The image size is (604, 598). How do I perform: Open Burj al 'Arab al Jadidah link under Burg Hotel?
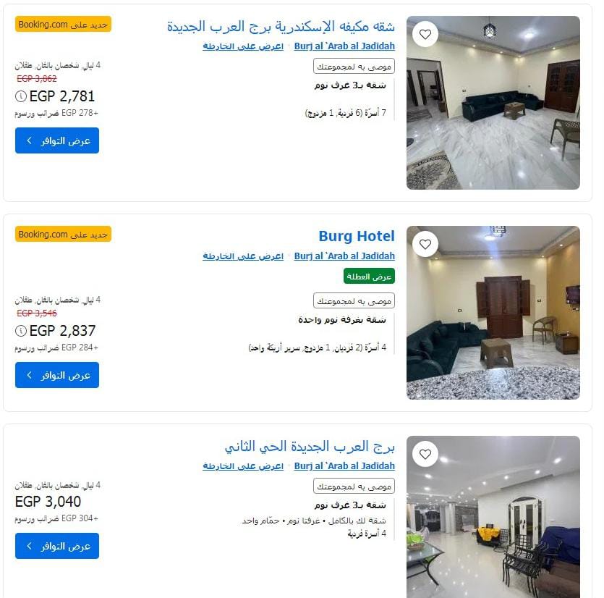click(344, 256)
